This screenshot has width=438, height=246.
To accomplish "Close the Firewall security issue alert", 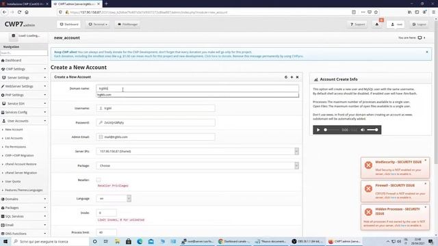I will (x=426, y=184).
